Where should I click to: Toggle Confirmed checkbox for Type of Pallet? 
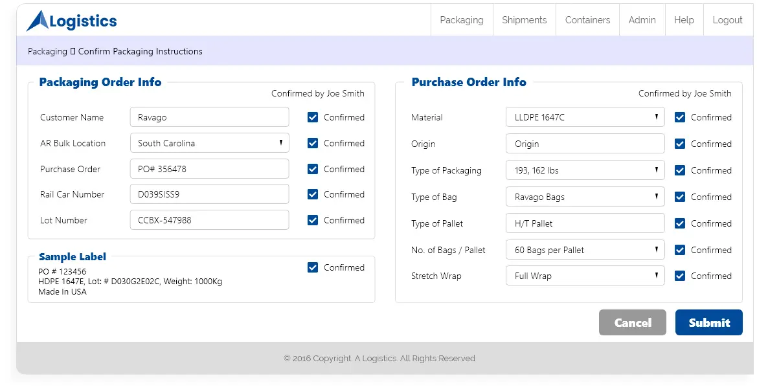tap(680, 223)
